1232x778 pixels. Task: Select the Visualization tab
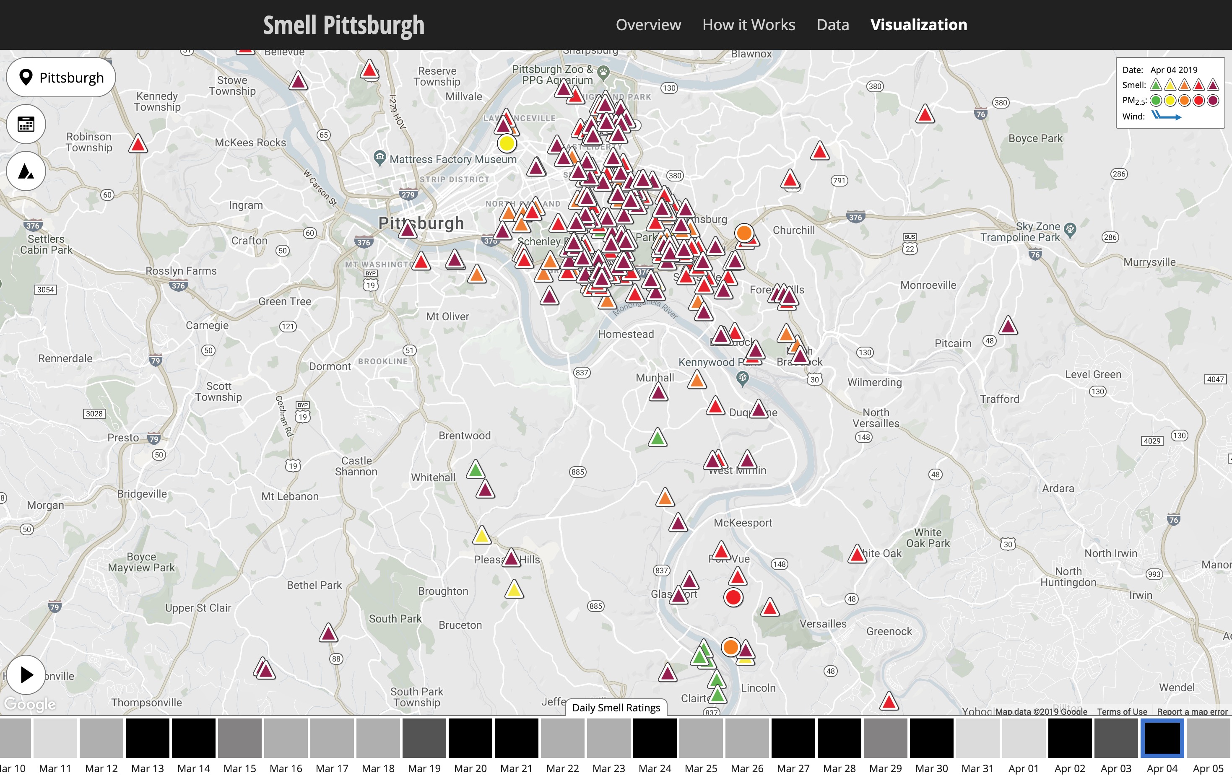click(x=918, y=25)
